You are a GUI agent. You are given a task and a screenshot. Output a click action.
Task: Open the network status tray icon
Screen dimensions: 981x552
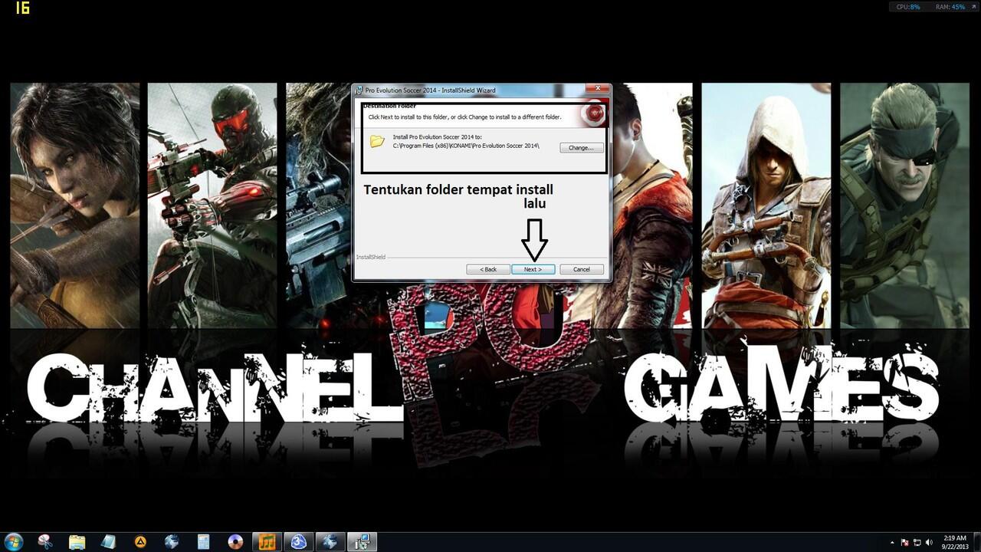pyautogui.click(x=917, y=542)
